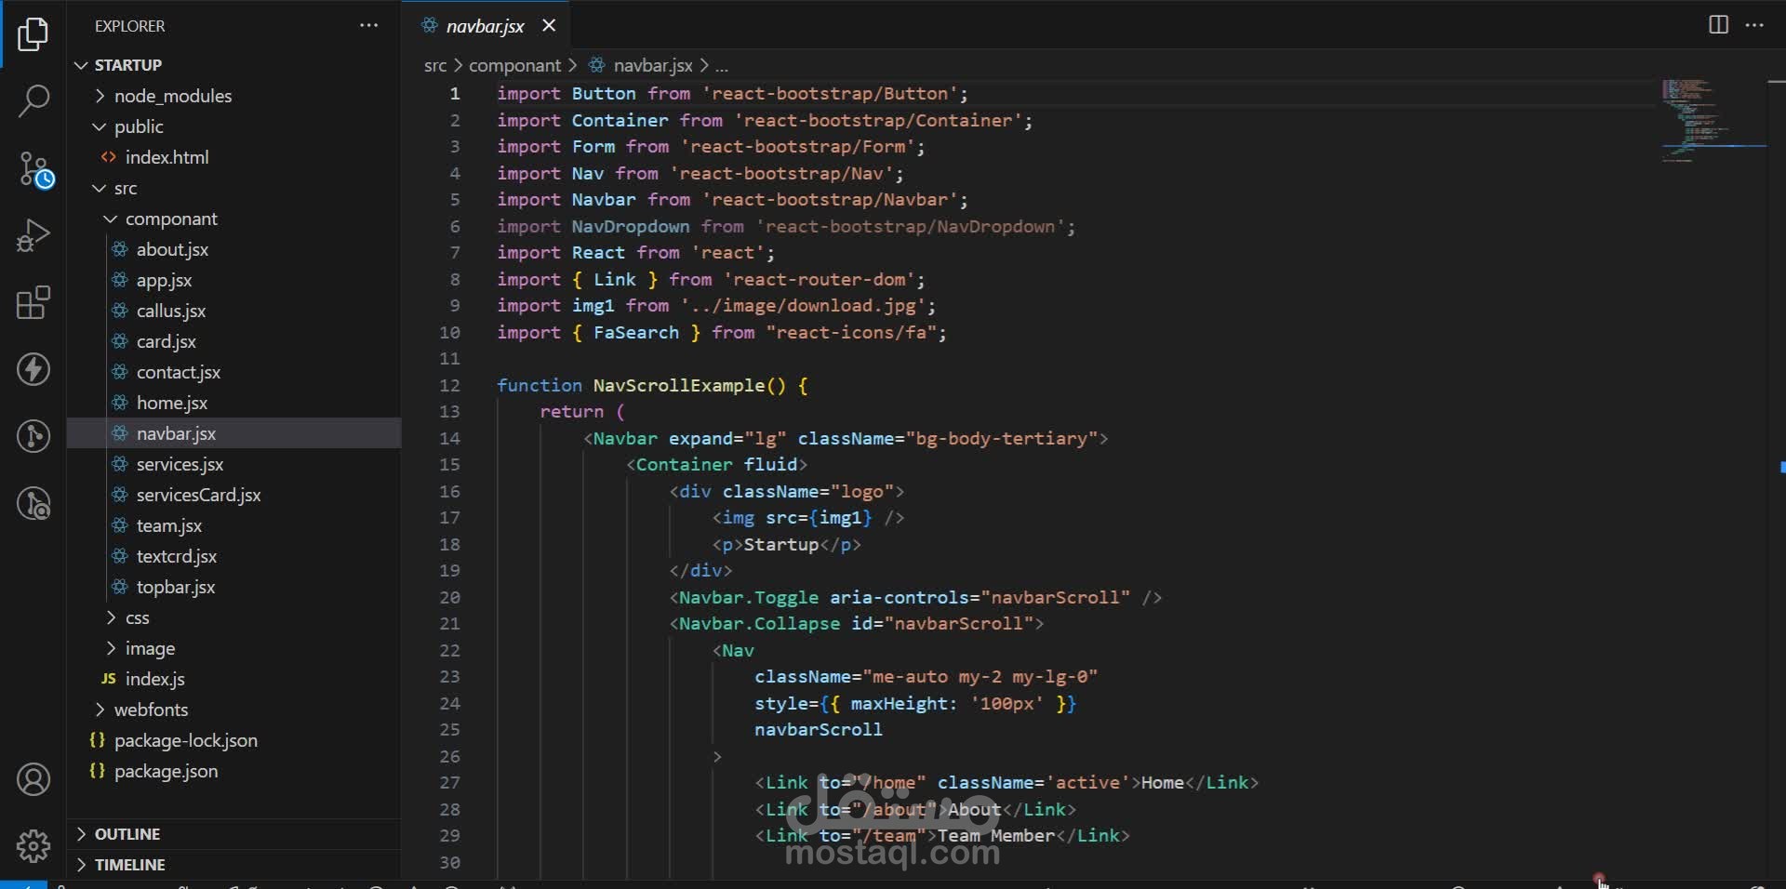Expand the OUTLINE section
Image resolution: width=1786 pixels, height=889 pixels.
click(127, 834)
